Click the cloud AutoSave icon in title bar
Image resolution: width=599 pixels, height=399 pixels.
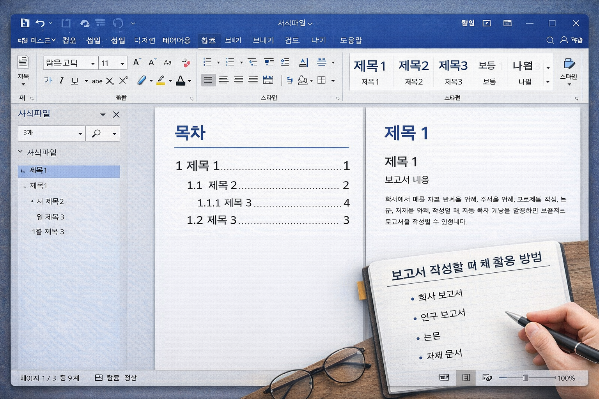85,23
